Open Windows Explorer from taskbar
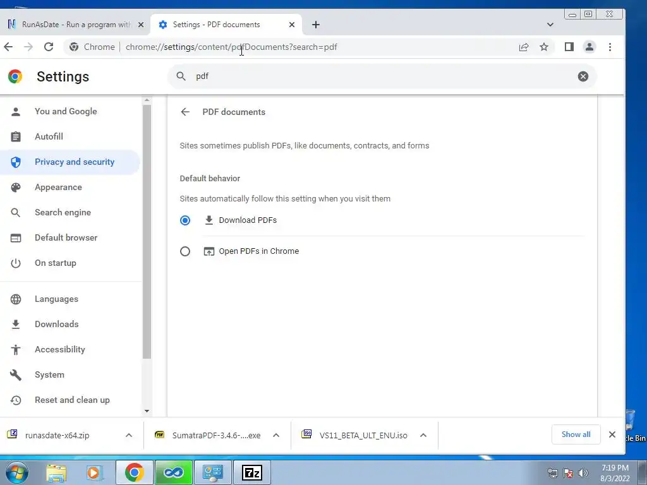Screen dimensions: 647x485 coord(56,473)
